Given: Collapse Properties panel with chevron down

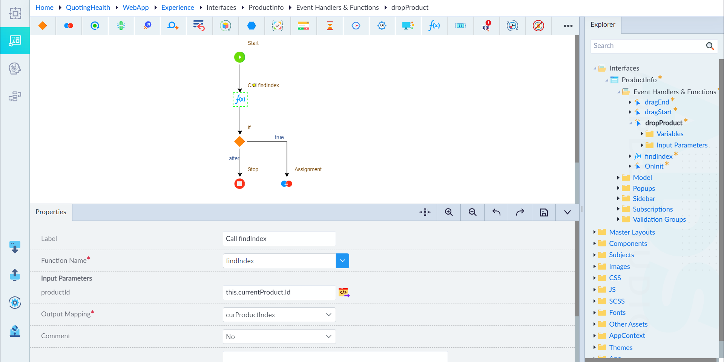Looking at the screenshot, I should (x=567, y=212).
